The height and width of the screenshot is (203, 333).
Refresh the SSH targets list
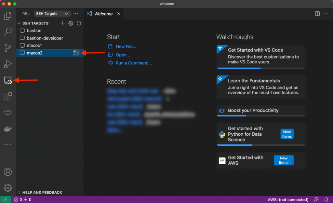[x=79, y=23]
